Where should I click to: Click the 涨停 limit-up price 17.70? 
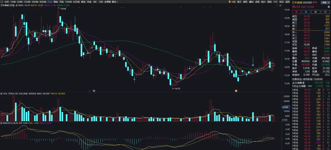point(307,48)
